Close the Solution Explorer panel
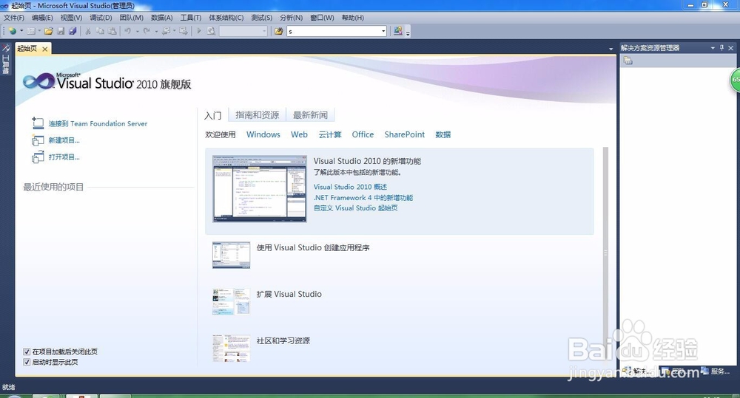740x398 pixels. pos(730,47)
